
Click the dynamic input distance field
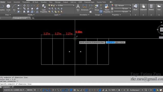pos(111,42)
